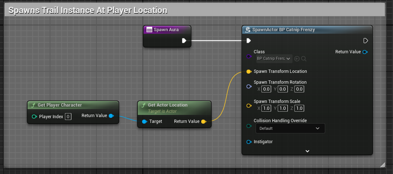Viewport: 393px width, 174px height.
Task: Click Spawn Transform Rotation Z field
Action: (x=299, y=89)
